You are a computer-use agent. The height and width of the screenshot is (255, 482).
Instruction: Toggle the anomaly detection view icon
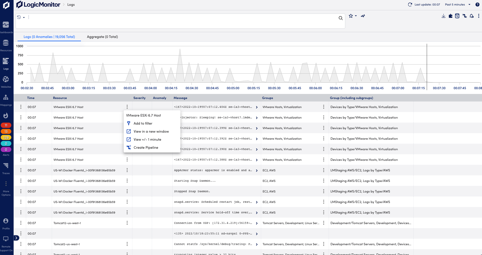click(363, 16)
